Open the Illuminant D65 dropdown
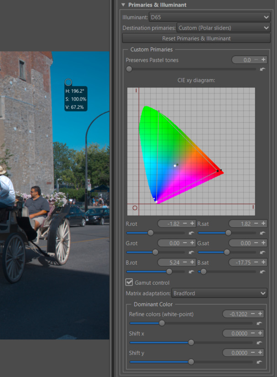The image size is (277, 377). pyautogui.click(x=209, y=17)
